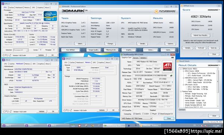The width and height of the screenshot is (224, 135).
Task: Click Filtering & AA button
Action: coord(111,50)
